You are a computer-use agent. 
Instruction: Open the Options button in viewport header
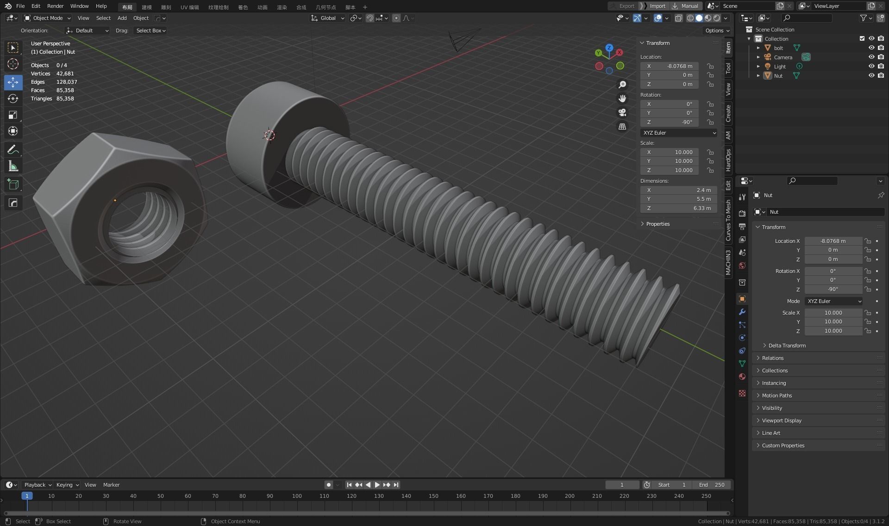click(x=717, y=31)
